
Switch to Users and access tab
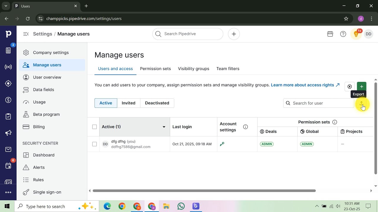pos(115,69)
